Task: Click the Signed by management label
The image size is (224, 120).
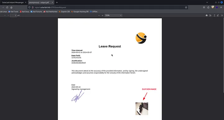Action: [81, 89]
